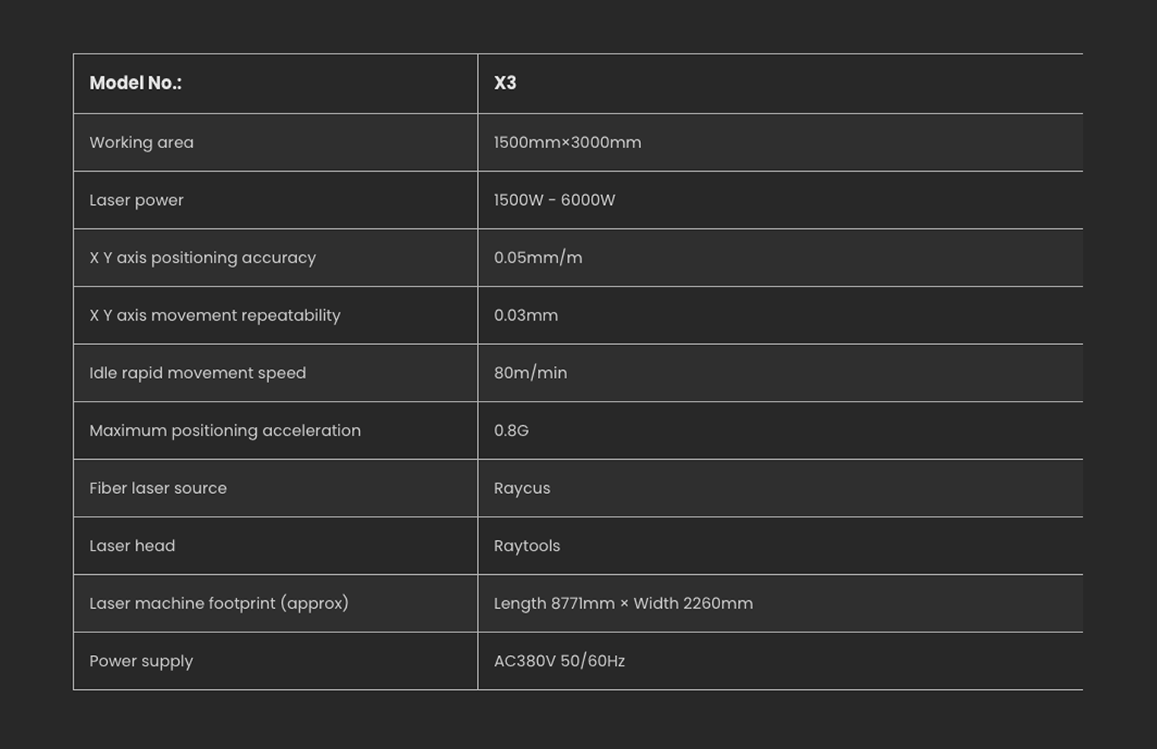Select the 0.8G acceleration value
Image resolution: width=1157 pixels, height=749 pixels.
coord(511,431)
